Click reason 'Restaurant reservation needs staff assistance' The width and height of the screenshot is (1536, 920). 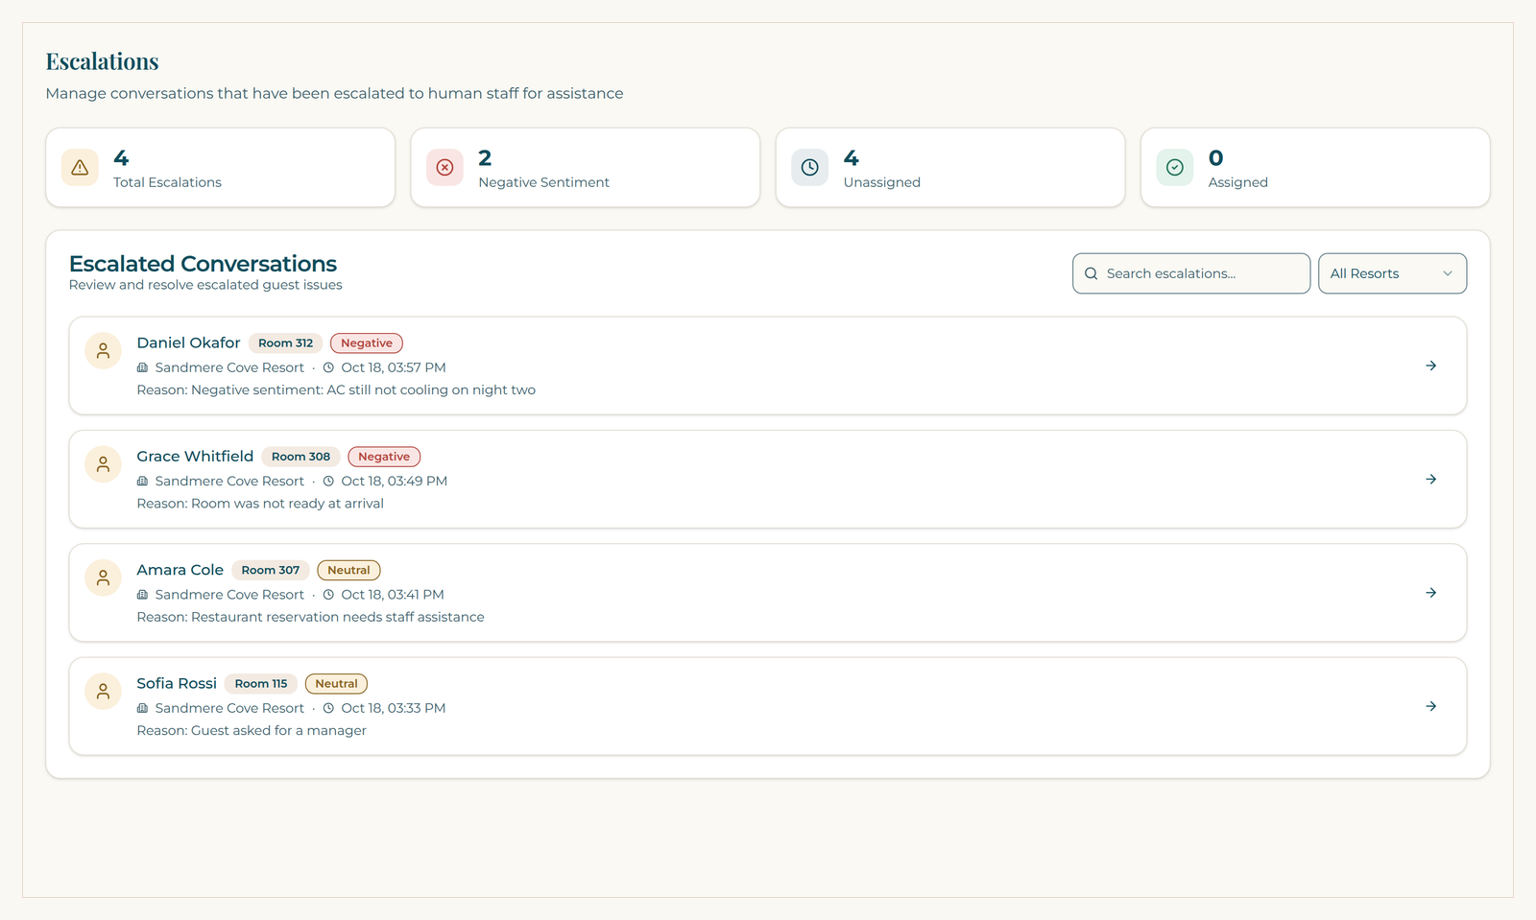pyautogui.click(x=338, y=617)
